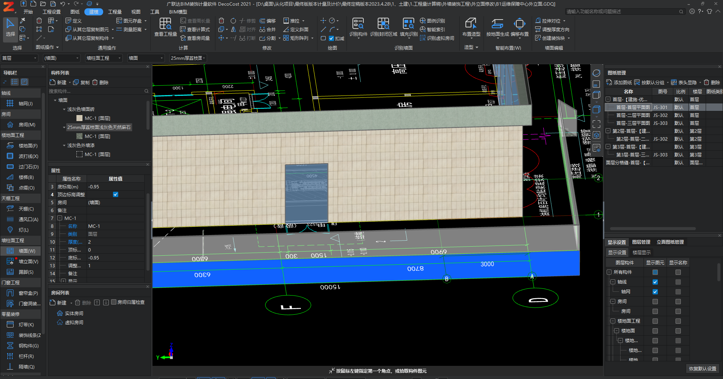Open the BIM模型 ribbon tab
Viewport: 723px width, 379px height.
point(178,12)
